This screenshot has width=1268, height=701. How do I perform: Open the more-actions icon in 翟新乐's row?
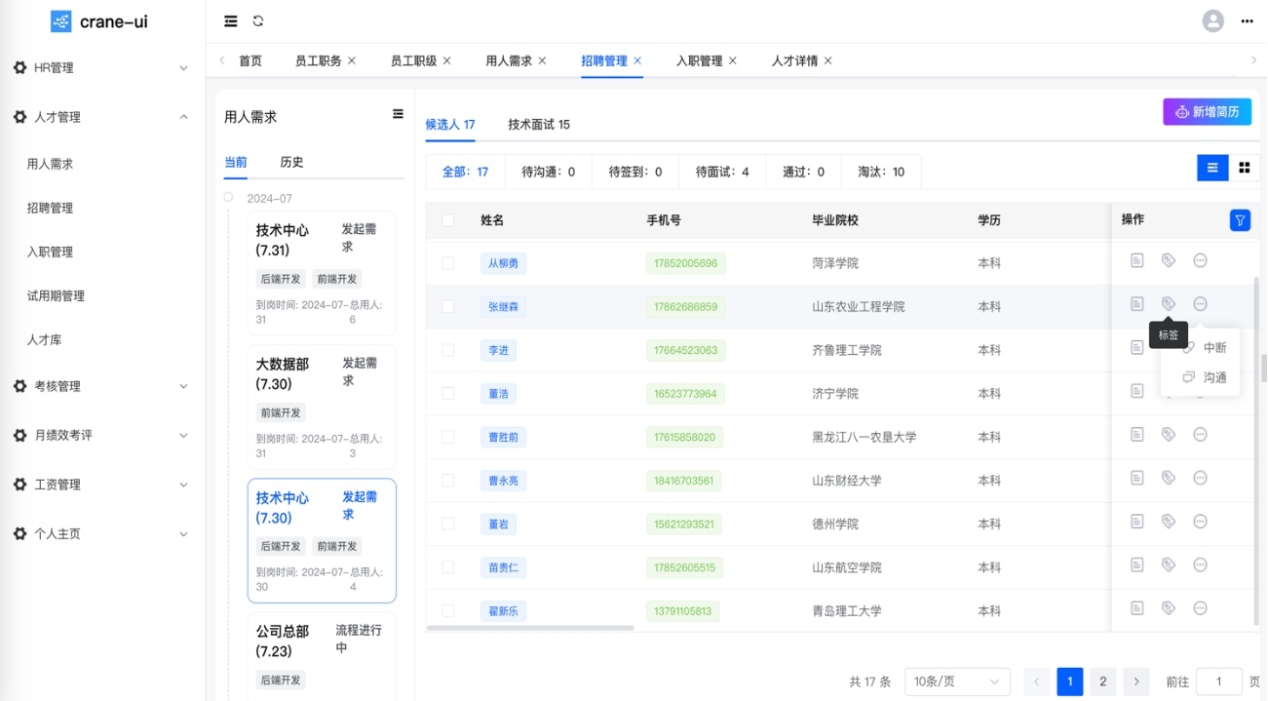click(1201, 608)
